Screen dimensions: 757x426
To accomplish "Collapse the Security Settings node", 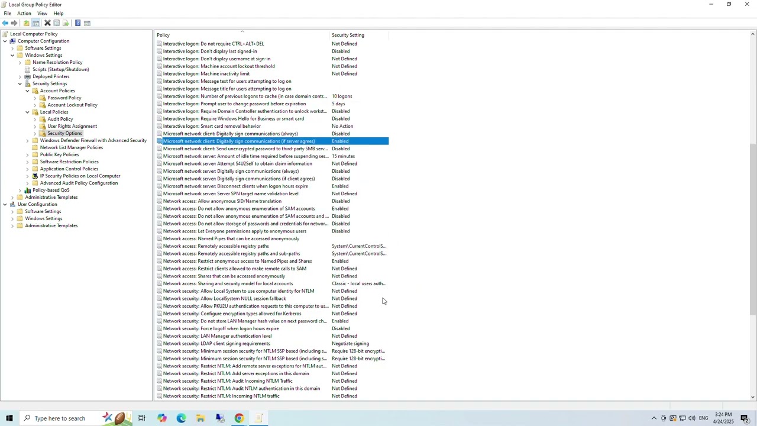I will tap(20, 83).
